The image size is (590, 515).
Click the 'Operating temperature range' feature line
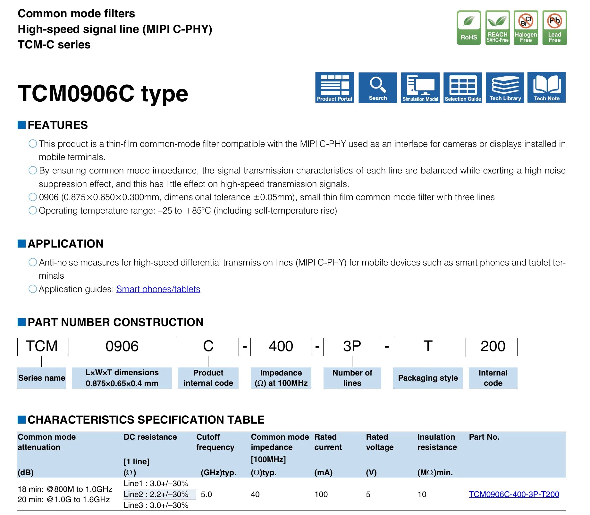[188, 211]
